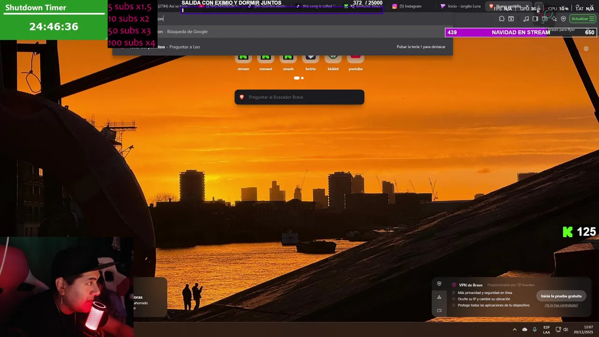
Task: Select VPN shield tab in Brave widget
Action: [x=439, y=284]
